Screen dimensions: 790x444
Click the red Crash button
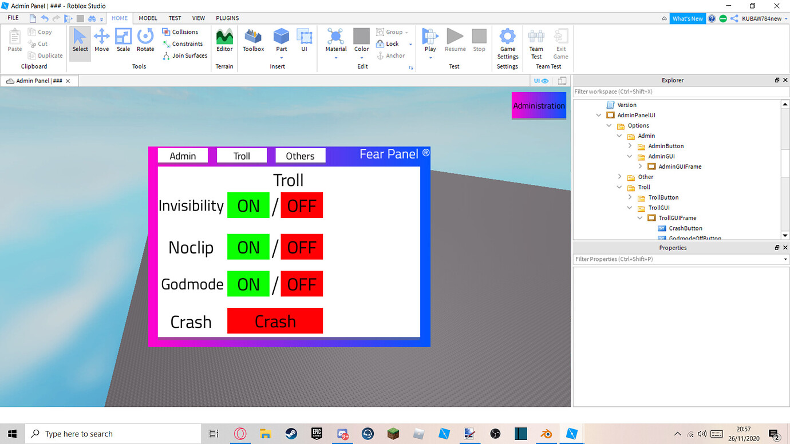pyautogui.click(x=275, y=321)
